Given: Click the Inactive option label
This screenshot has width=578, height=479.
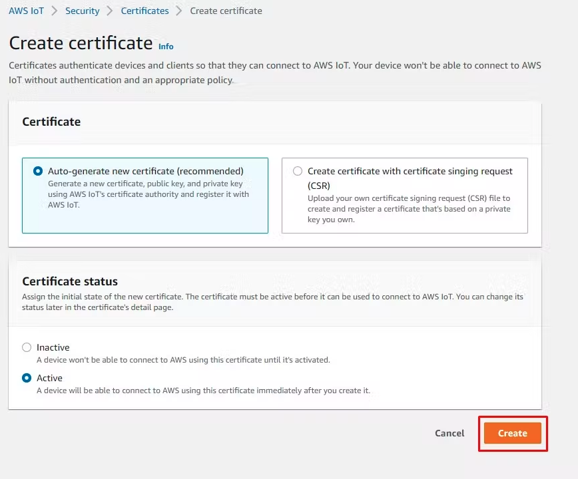Looking at the screenshot, I should point(53,347).
